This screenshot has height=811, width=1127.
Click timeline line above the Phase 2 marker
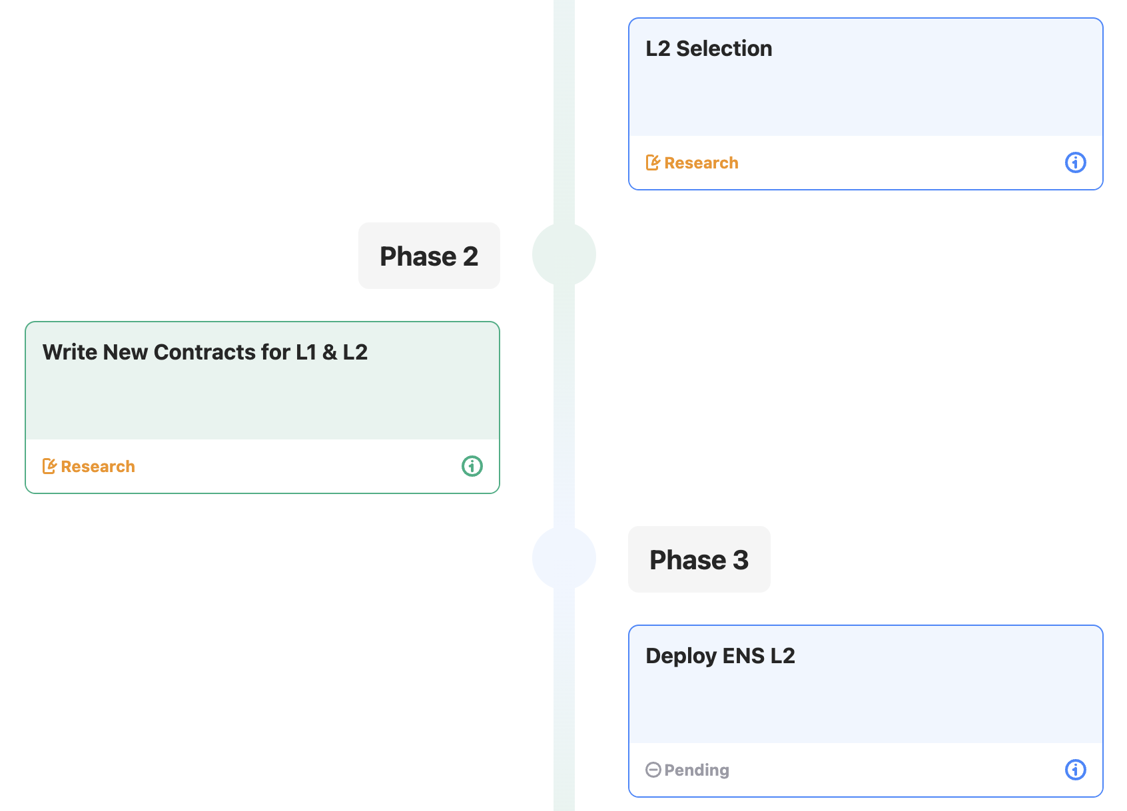[x=563, y=113]
